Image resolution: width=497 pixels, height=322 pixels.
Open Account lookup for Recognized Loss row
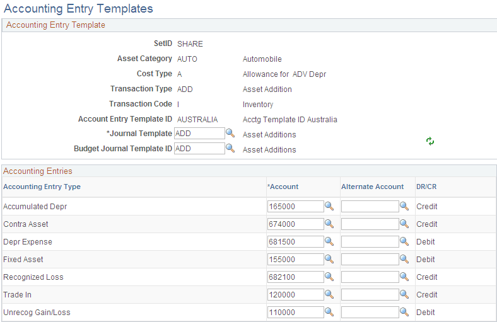(329, 277)
